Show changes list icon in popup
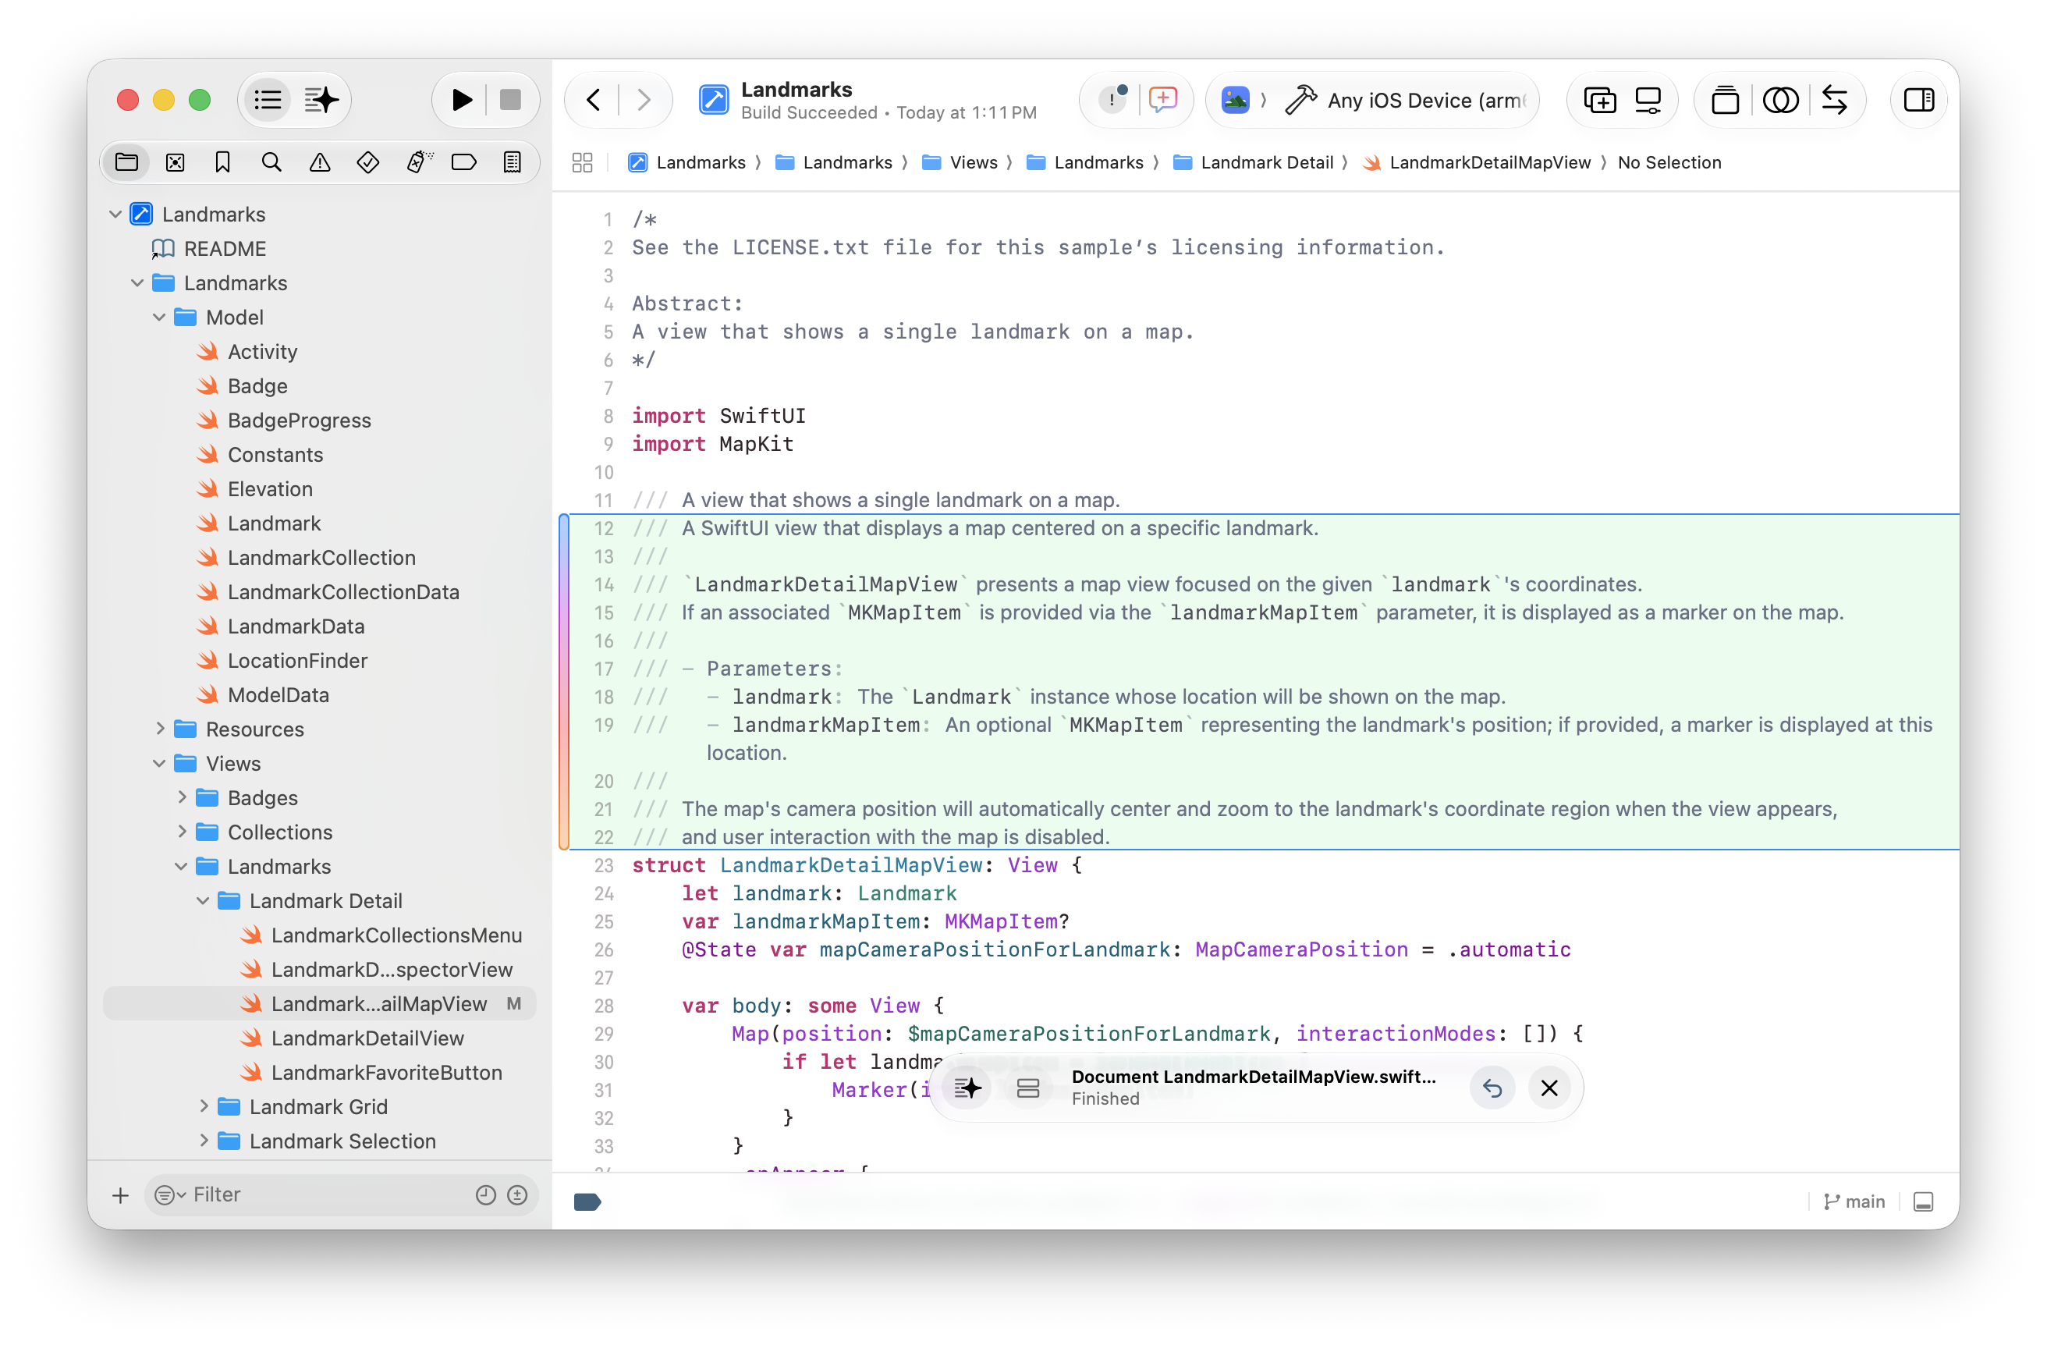The height and width of the screenshot is (1345, 2047). [1028, 1089]
